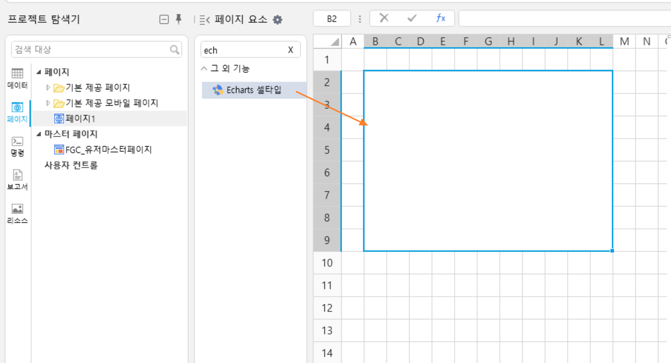The image size is (671, 363).
Task: Click the fill handle of the selected range
Action: (612, 251)
